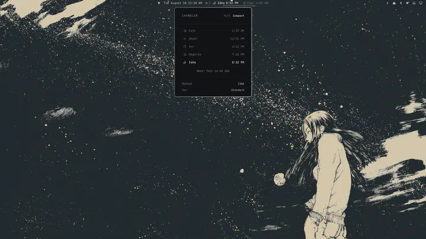Change the Asr Standard setting value
This screenshot has width=426, height=239.
(x=237, y=90)
